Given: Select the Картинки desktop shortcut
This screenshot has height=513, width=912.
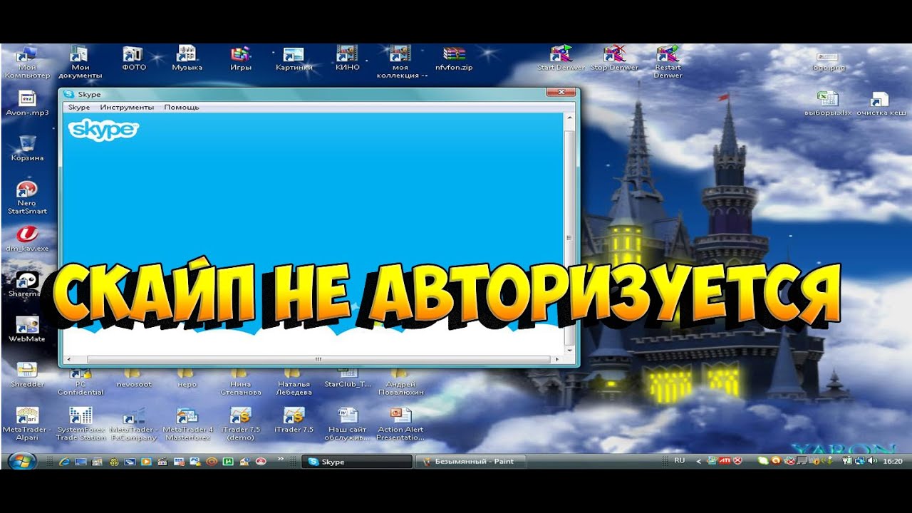Looking at the screenshot, I should [x=294, y=59].
